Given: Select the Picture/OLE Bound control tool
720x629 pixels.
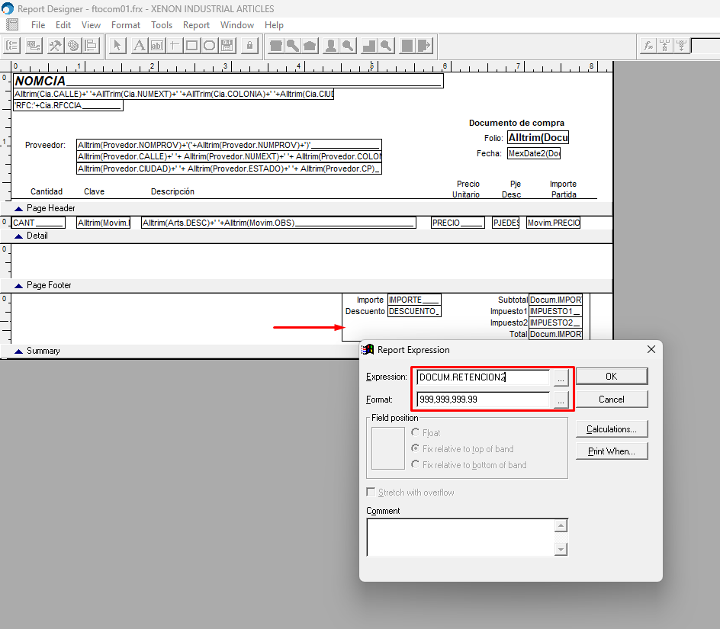Looking at the screenshot, I should click(227, 46).
